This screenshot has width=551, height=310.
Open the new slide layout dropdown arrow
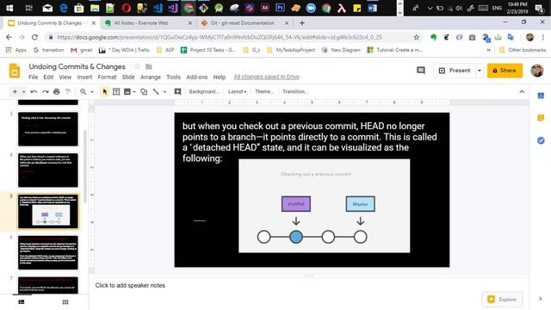pyautogui.click(x=23, y=92)
